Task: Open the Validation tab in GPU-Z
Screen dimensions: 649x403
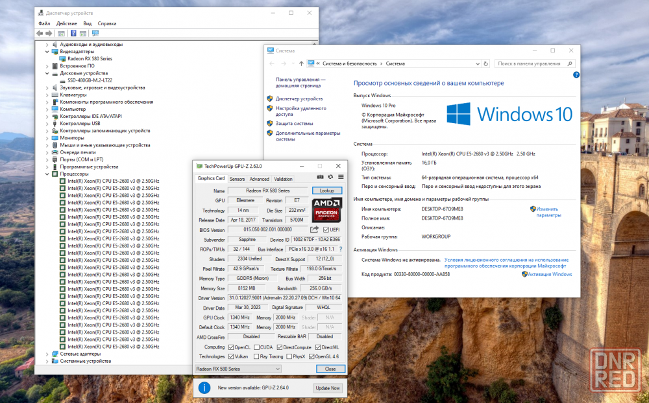Action: coord(283,179)
